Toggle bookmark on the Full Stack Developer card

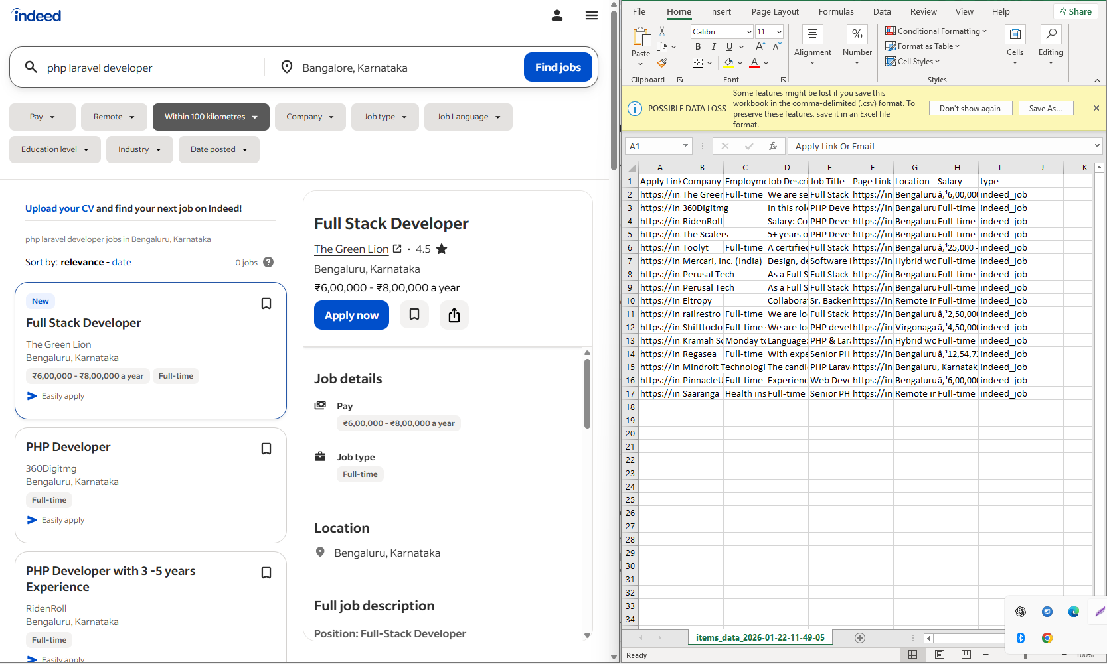coord(266,303)
